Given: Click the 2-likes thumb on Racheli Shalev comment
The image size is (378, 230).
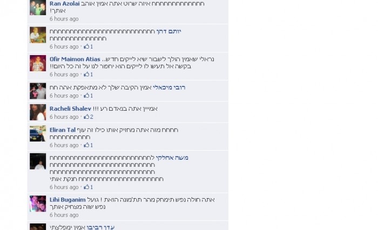Looking at the screenshot, I should [x=86, y=117].
